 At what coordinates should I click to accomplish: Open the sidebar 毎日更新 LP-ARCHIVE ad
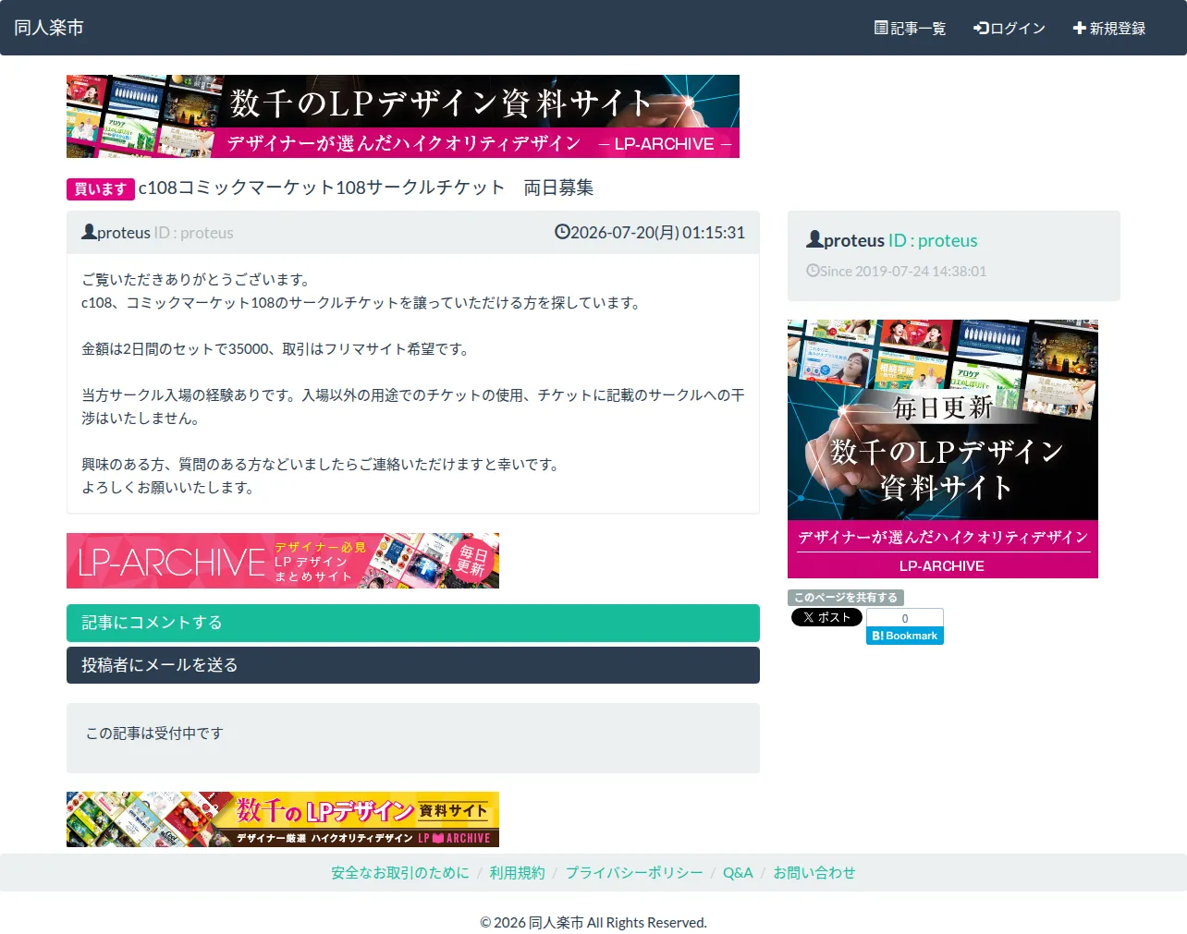click(943, 449)
